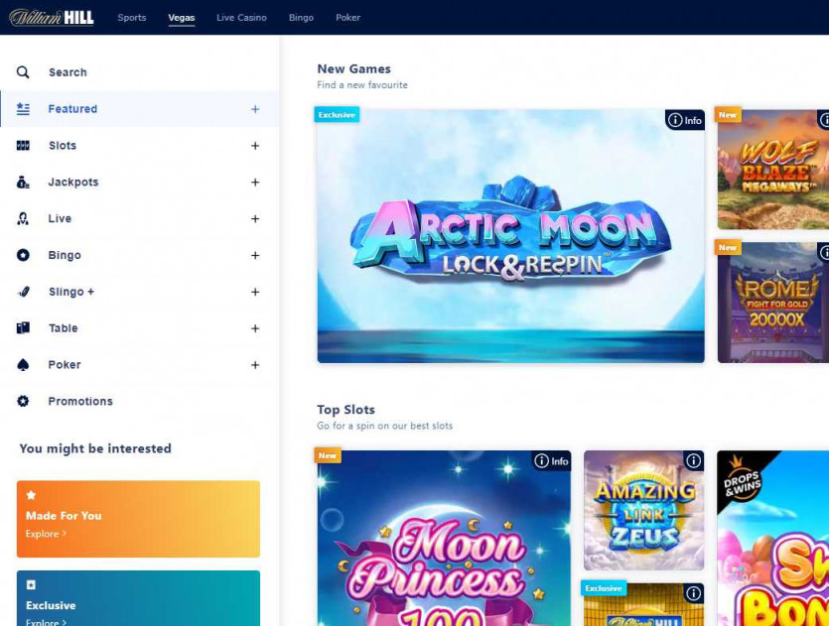Viewport: 829px width, 626px height.
Task: Select the Vegas tab
Action: [182, 18]
